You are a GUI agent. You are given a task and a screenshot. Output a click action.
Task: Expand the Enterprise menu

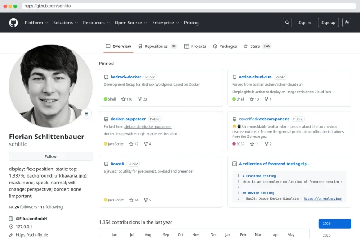click(165, 23)
